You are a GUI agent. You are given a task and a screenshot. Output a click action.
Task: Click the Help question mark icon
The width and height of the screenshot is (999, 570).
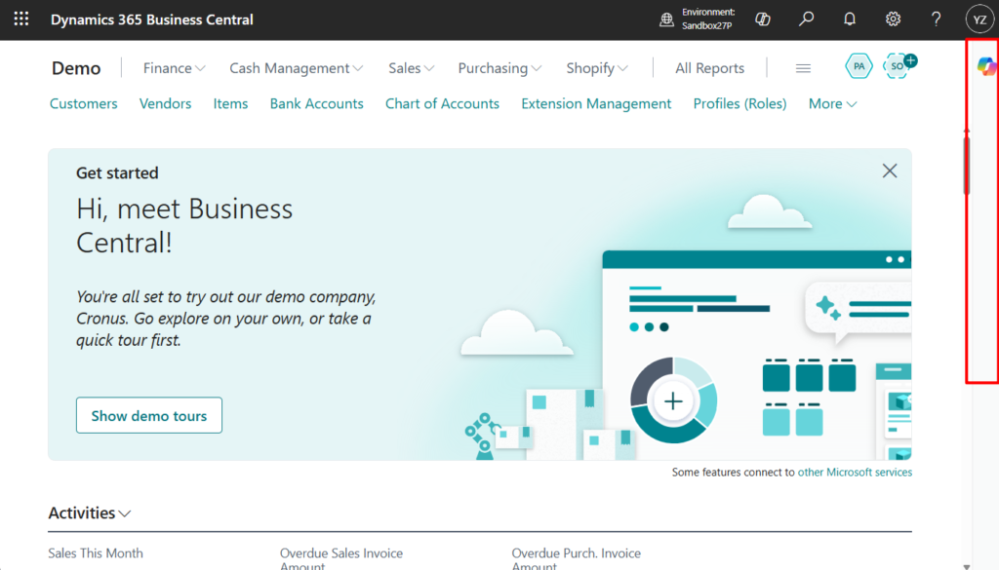pos(936,19)
